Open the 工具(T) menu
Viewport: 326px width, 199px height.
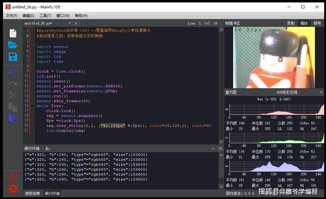coord(45,15)
